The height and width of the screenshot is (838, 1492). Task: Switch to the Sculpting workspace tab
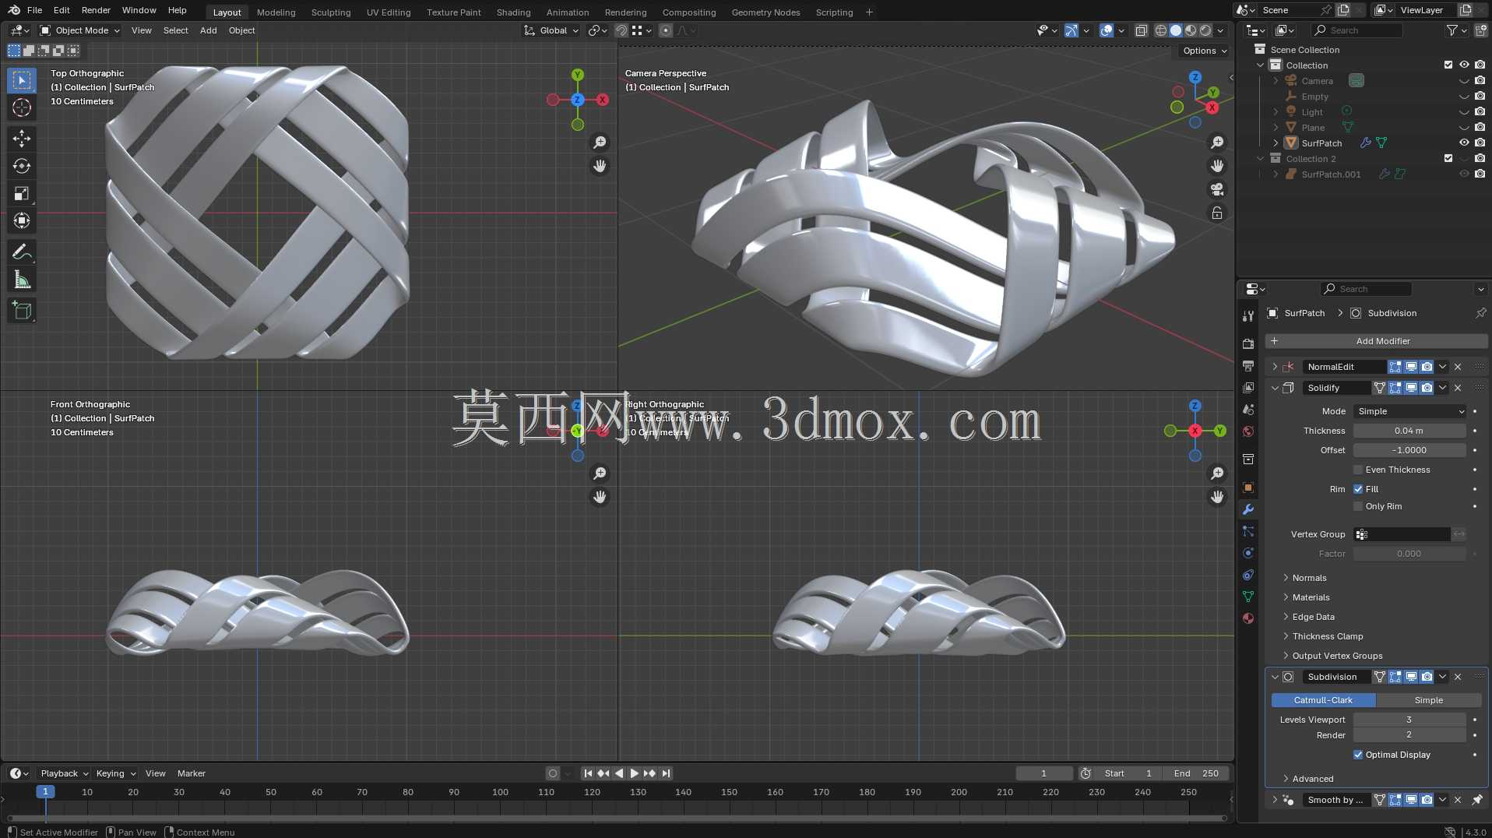pos(331,12)
